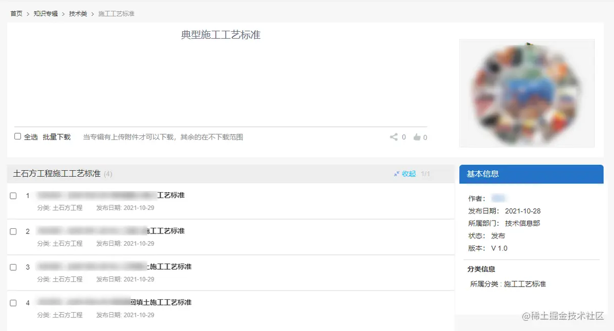Click the blurred author name
Viewport: 614px width, 331px height.
click(x=498, y=198)
